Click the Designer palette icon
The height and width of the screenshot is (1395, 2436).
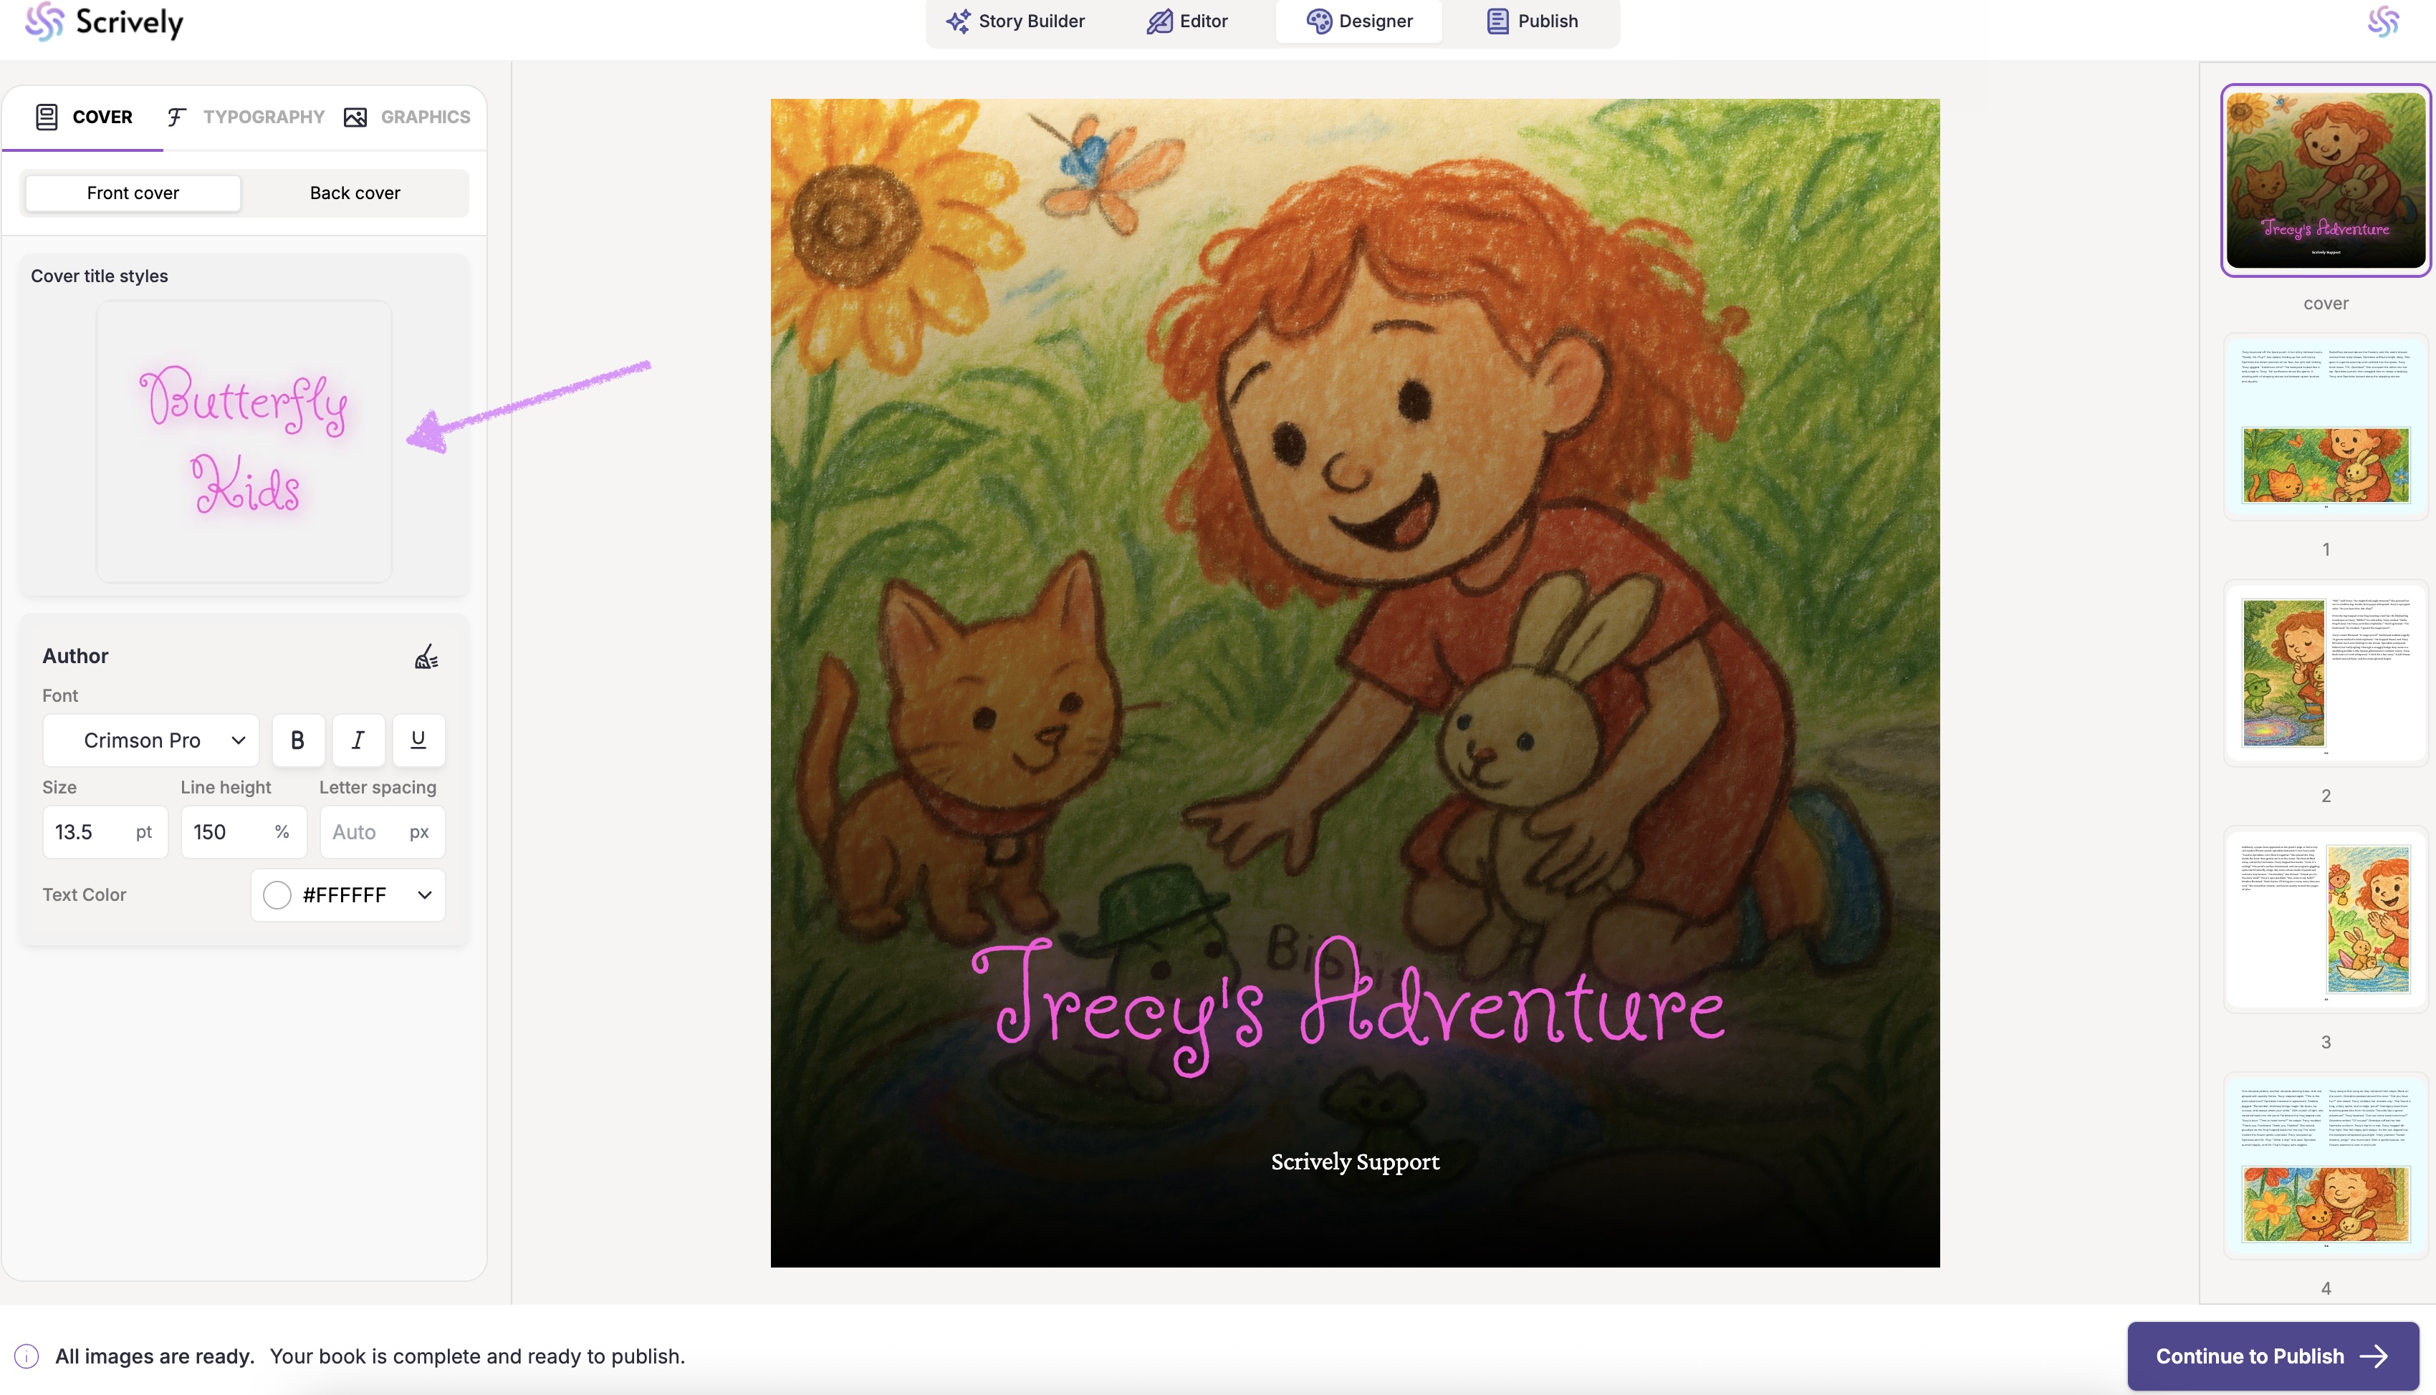(x=1318, y=21)
